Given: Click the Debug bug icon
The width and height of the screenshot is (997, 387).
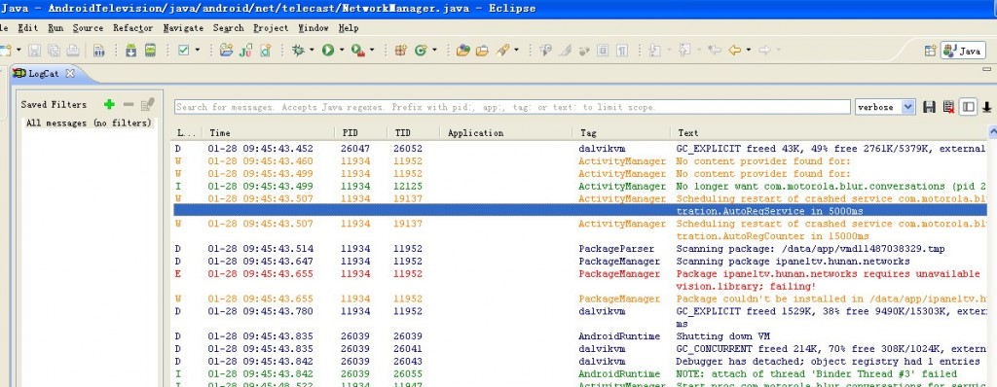Looking at the screenshot, I should point(298,51).
